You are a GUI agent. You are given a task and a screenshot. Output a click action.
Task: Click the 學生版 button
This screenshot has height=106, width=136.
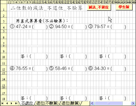coord(124,7)
